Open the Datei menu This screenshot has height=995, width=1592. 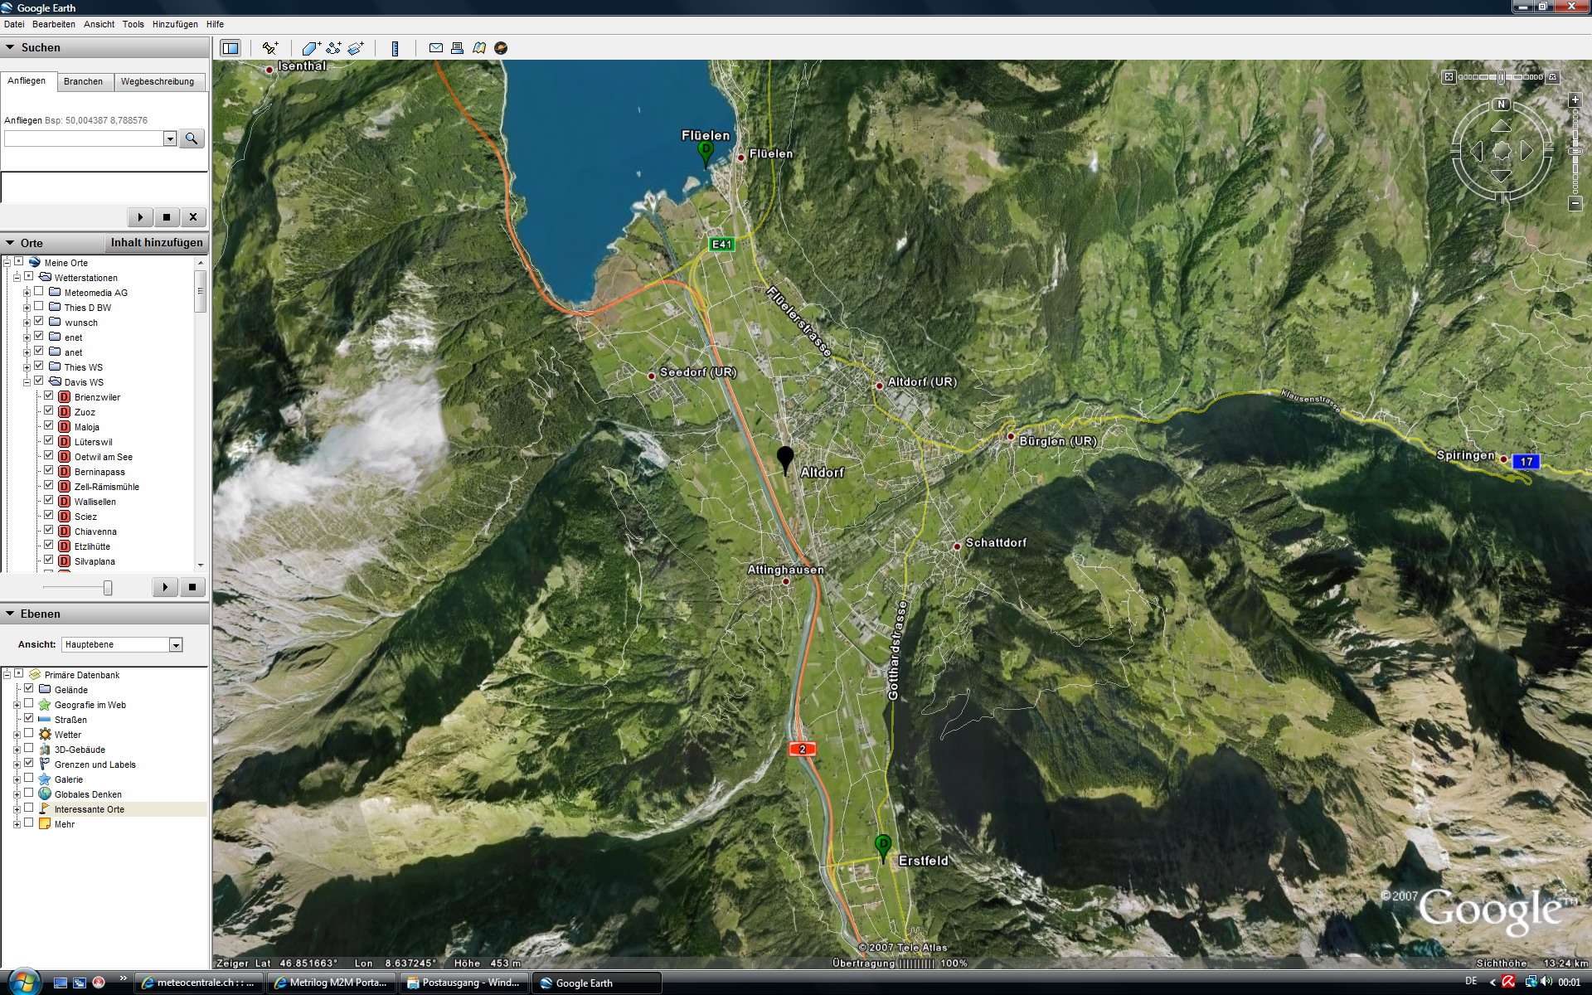[14, 24]
